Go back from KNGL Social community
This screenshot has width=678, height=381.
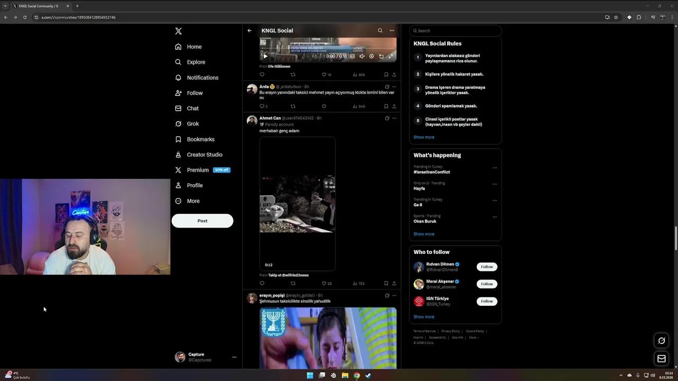249,31
